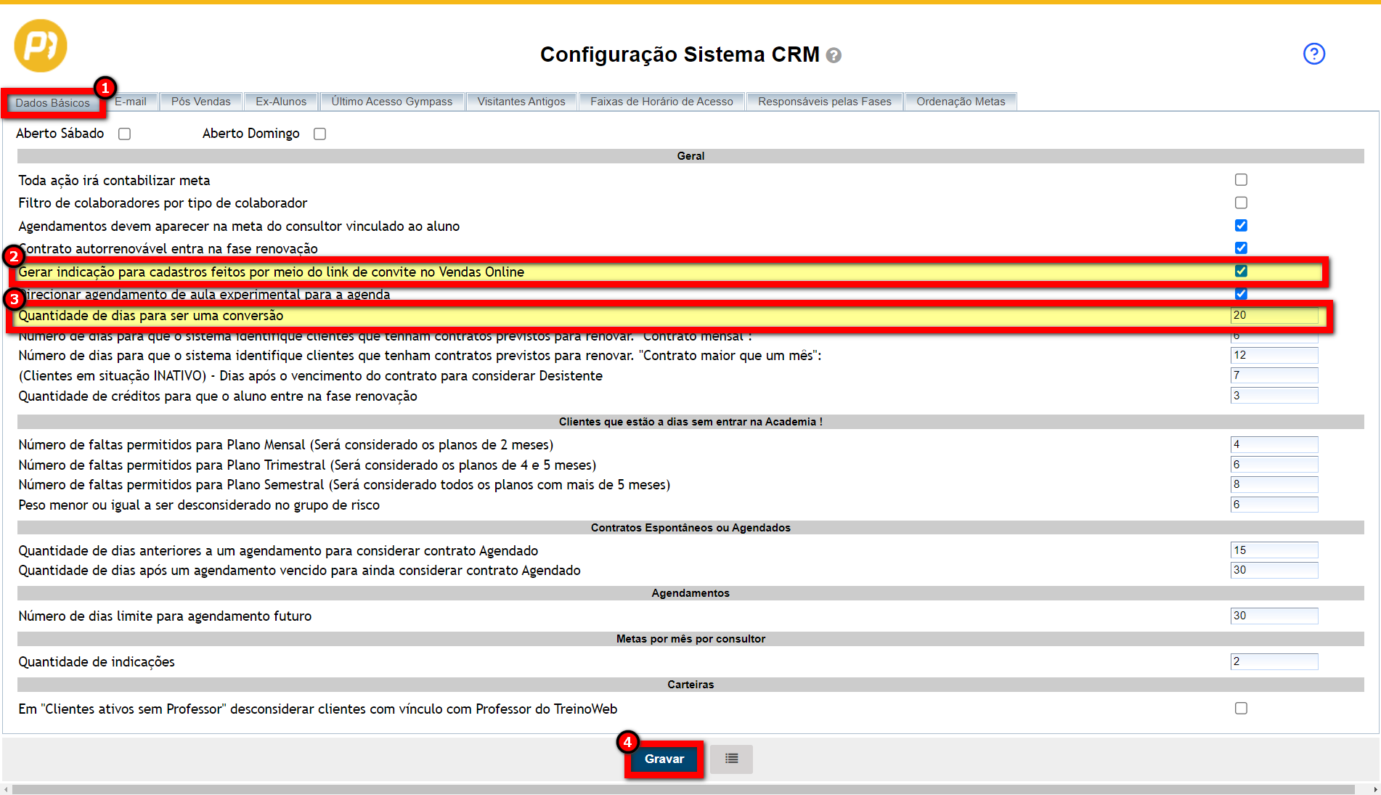Click the horizontal scrollbar at page bottom
The image size is (1381, 795).
click(x=683, y=789)
